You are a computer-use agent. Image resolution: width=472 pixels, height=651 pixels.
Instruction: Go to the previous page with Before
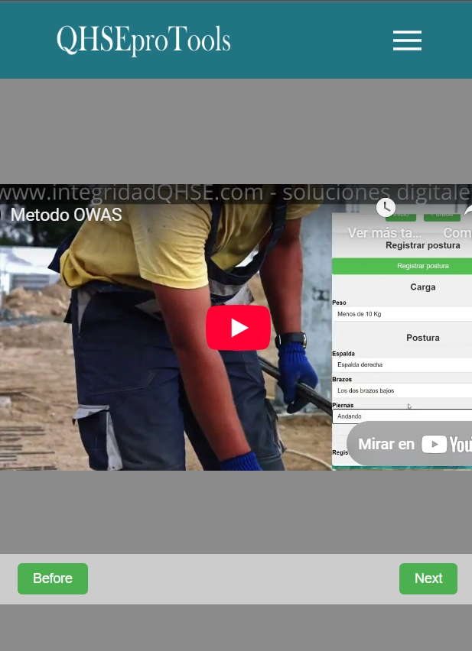pos(53,578)
